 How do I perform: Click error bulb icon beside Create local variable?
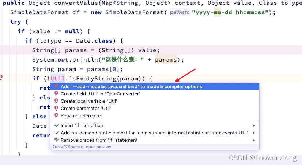(56, 101)
